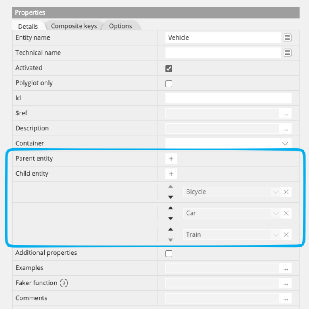309x309 pixels.
Task: Click the Parent entity label
Action: 34,159
